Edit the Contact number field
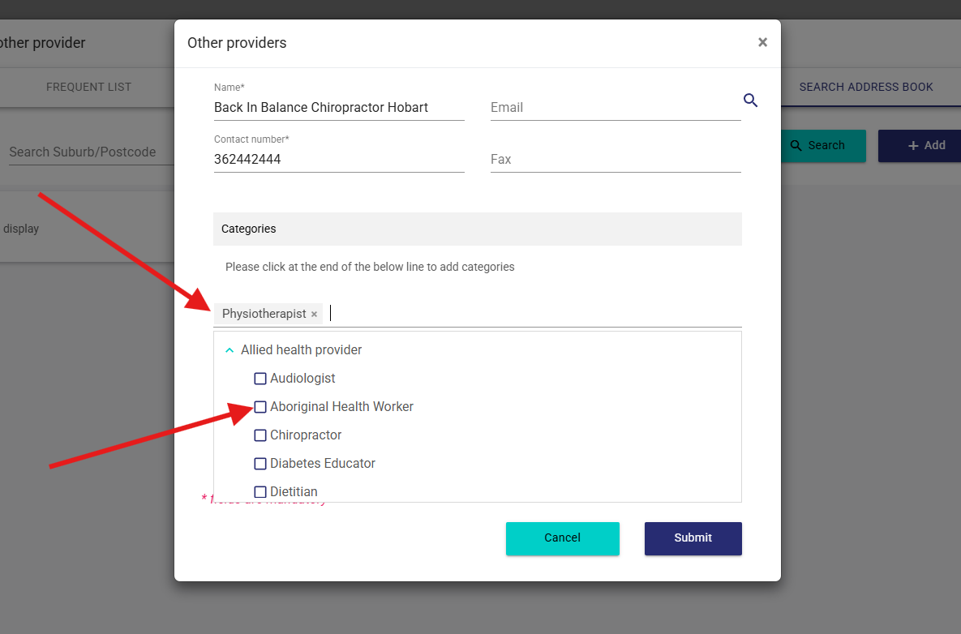 click(x=338, y=160)
